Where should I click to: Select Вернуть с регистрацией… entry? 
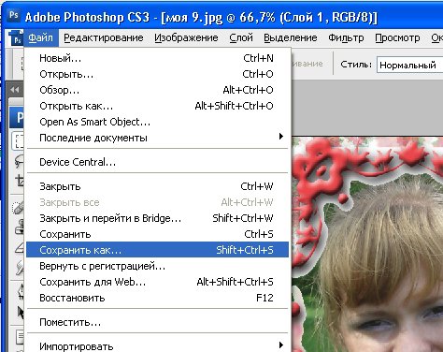point(157,266)
